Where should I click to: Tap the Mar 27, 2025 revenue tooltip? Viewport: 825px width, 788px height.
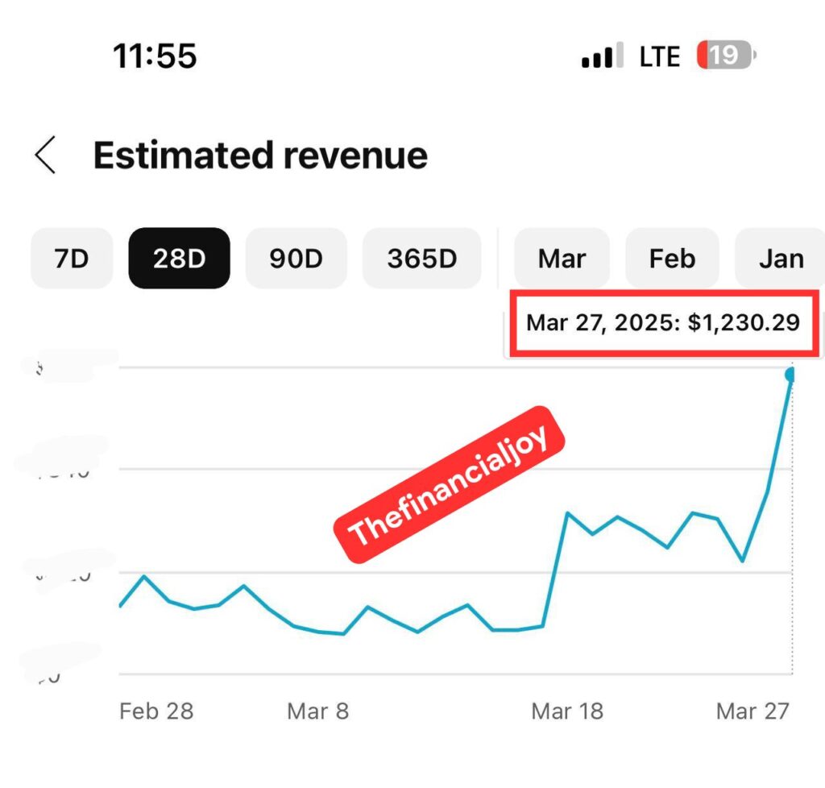pyautogui.click(x=663, y=323)
